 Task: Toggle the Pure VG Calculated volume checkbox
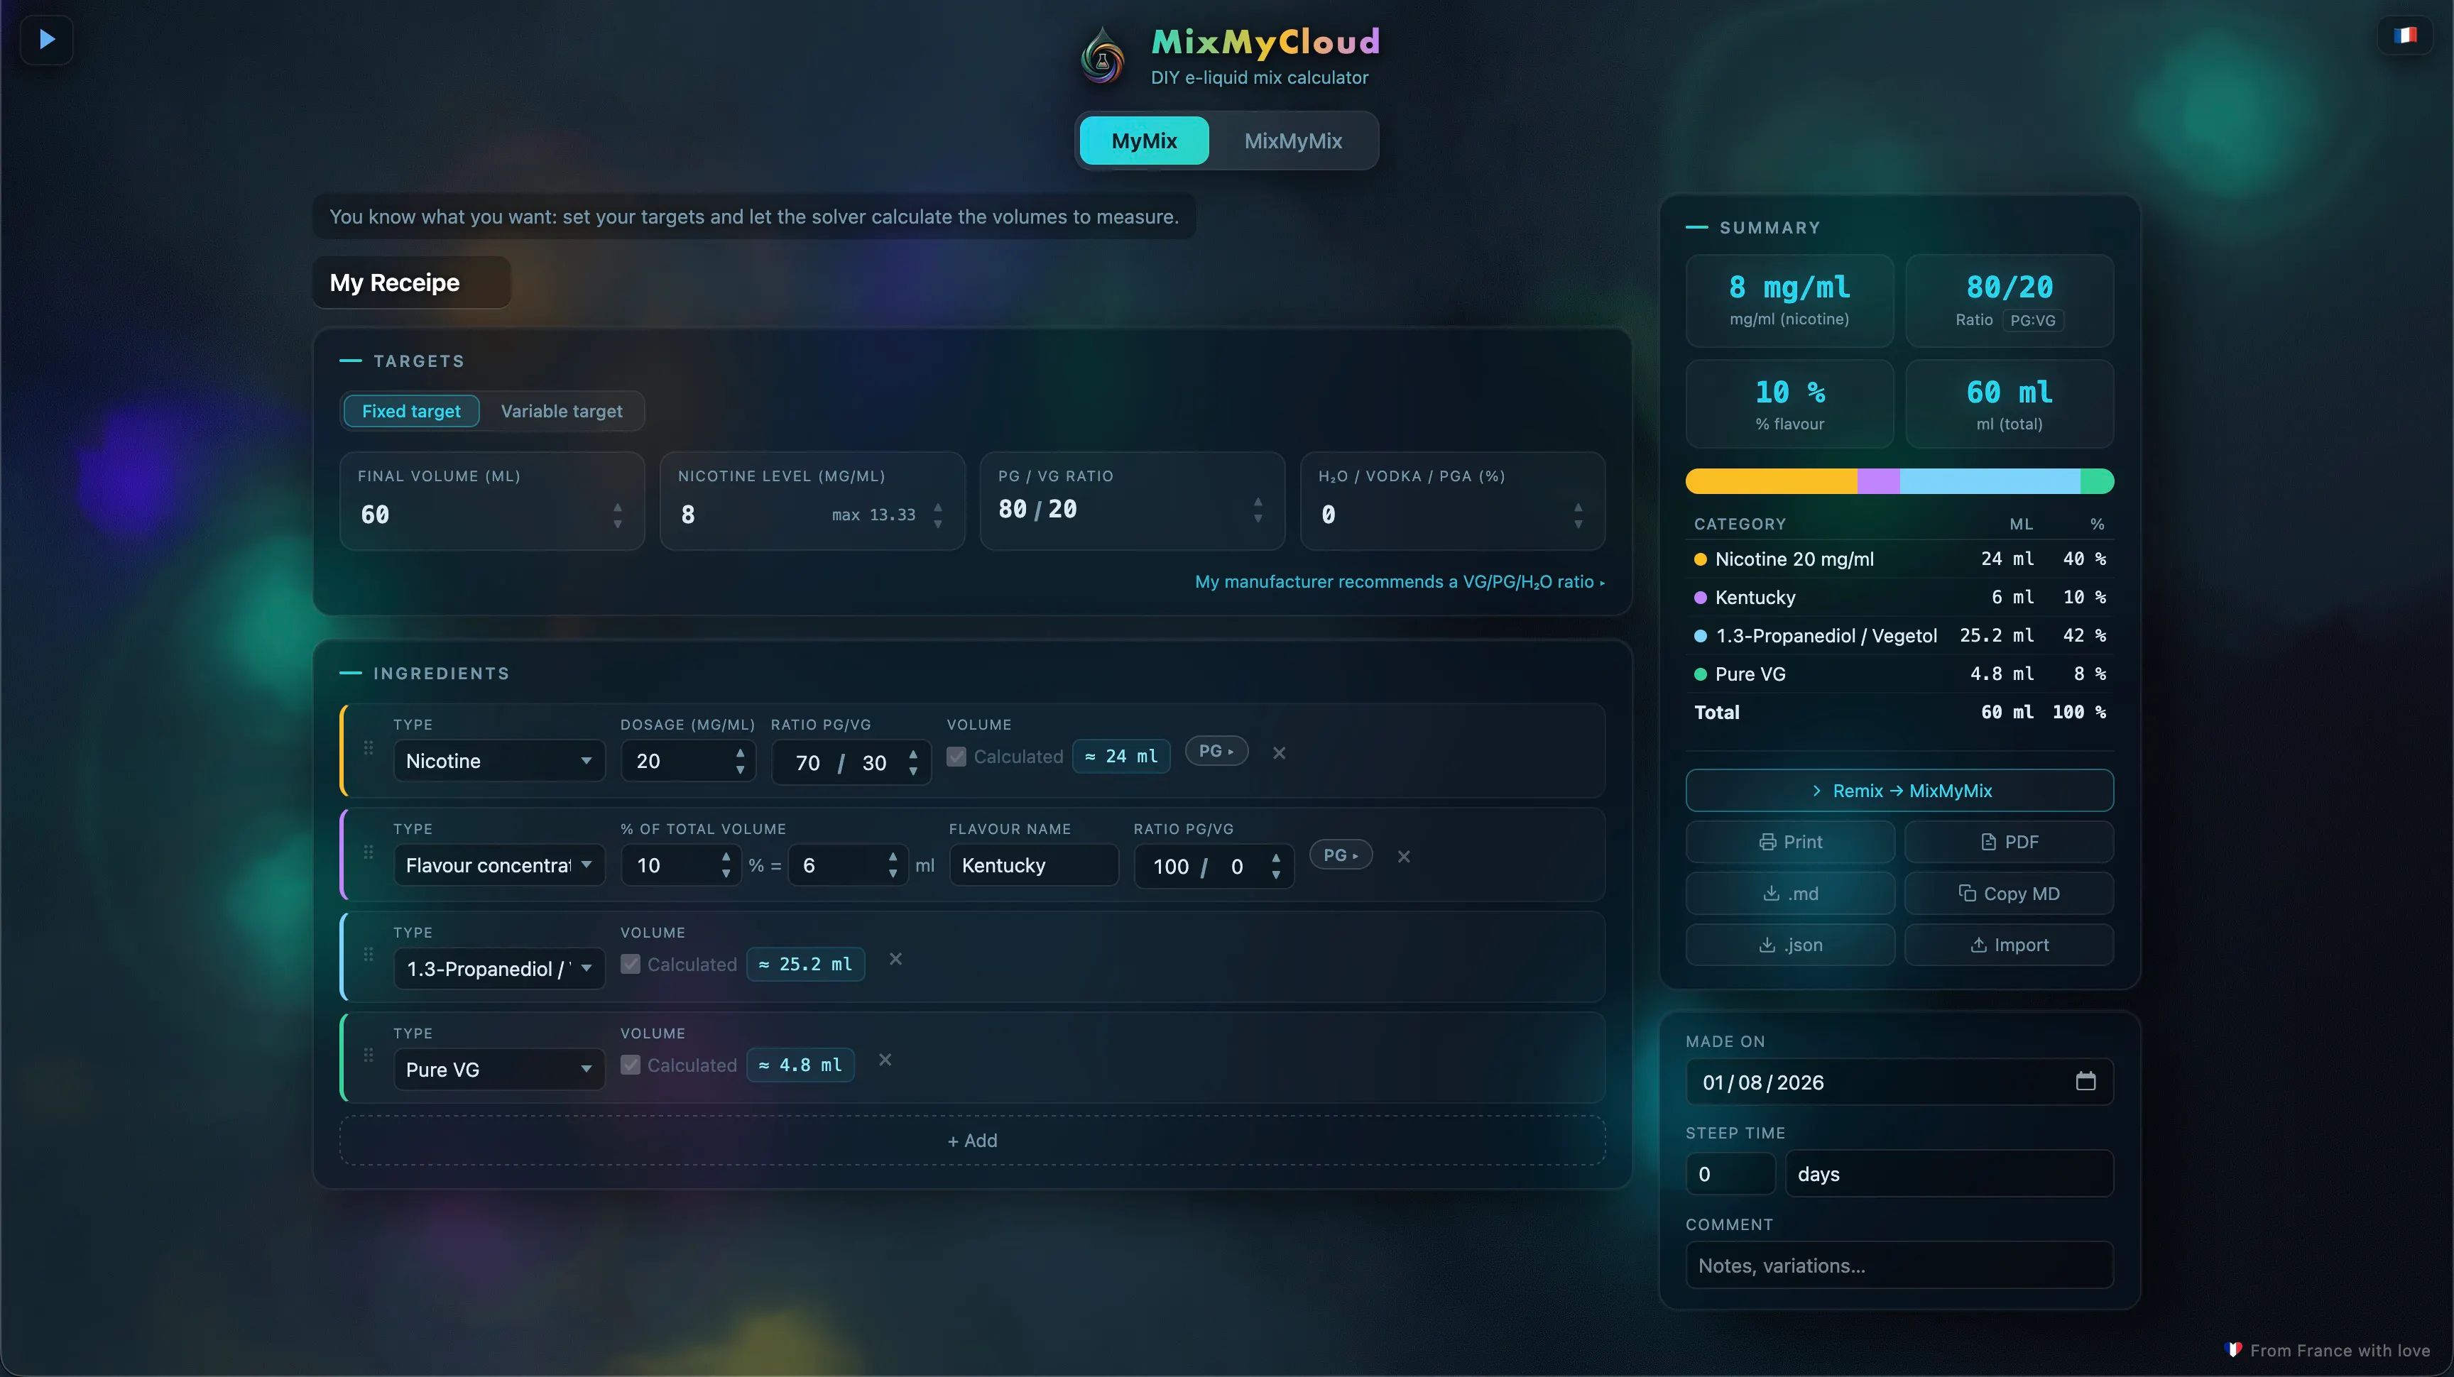[631, 1065]
